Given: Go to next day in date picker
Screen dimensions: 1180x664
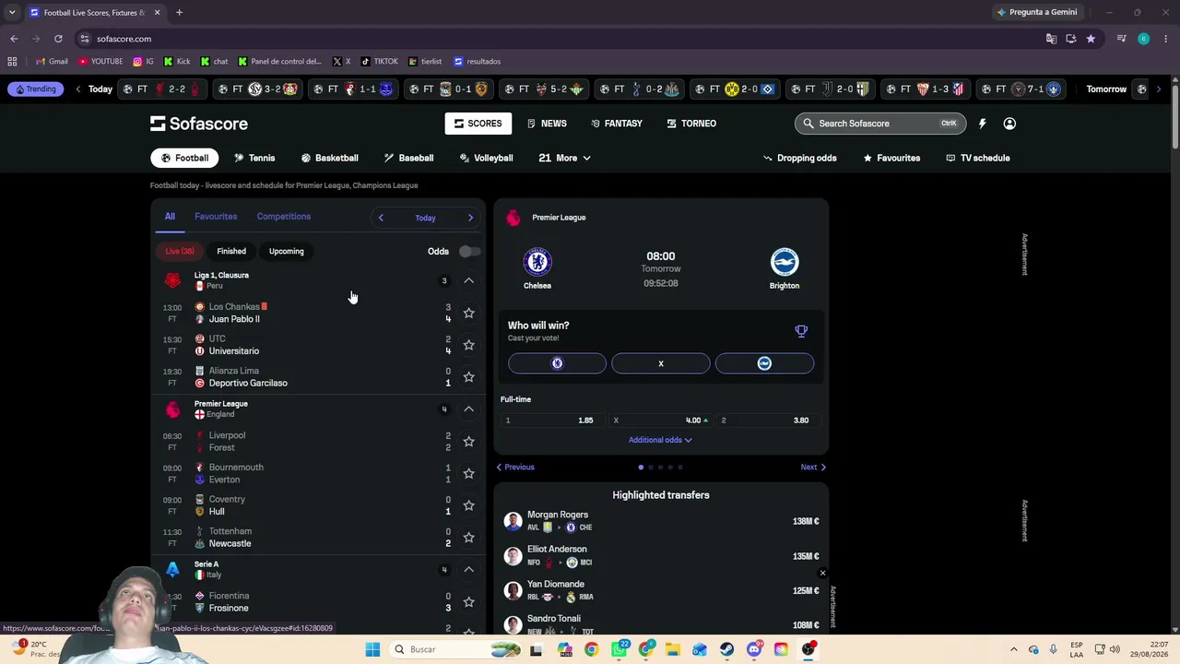Looking at the screenshot, I should (x=470, y=218).
